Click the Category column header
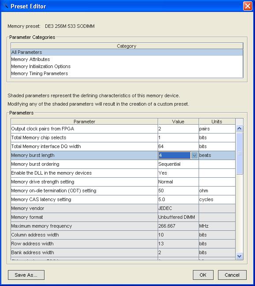This screenshot has width=255, height=286. tap(127, 46)
